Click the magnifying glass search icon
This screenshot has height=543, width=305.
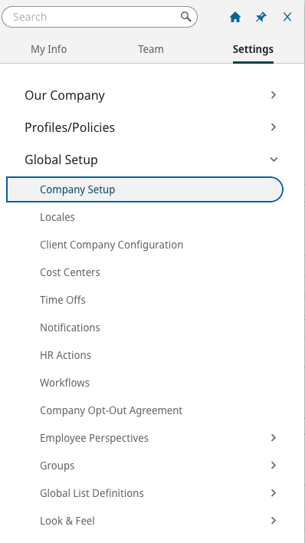point(186,17)
